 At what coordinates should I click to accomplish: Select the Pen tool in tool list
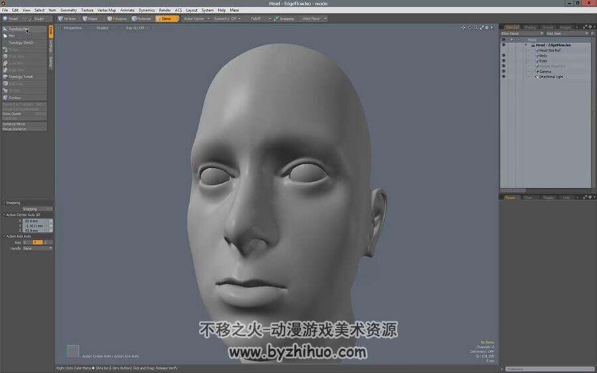[x=25, y=36]
